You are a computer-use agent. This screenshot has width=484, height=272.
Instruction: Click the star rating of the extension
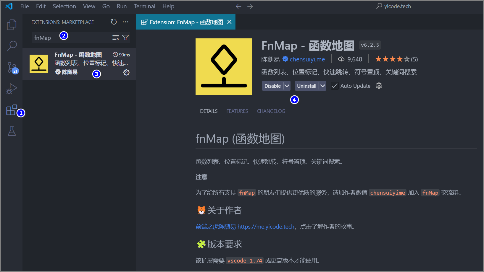pyautogui.click(x=393, y=59)
